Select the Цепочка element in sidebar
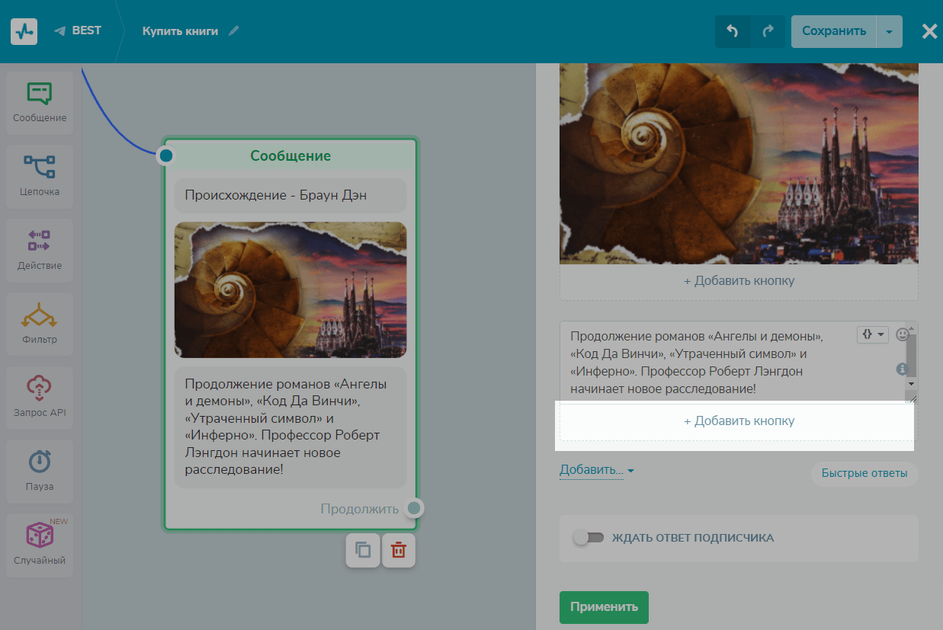 pyautogui.click(x=40, y=177)
